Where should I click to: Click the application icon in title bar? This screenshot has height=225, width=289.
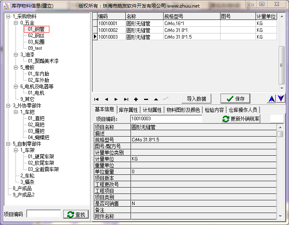click(6, 6)
